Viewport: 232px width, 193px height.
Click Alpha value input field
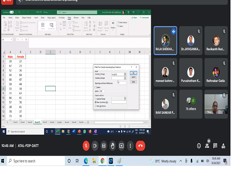[102, 91]
